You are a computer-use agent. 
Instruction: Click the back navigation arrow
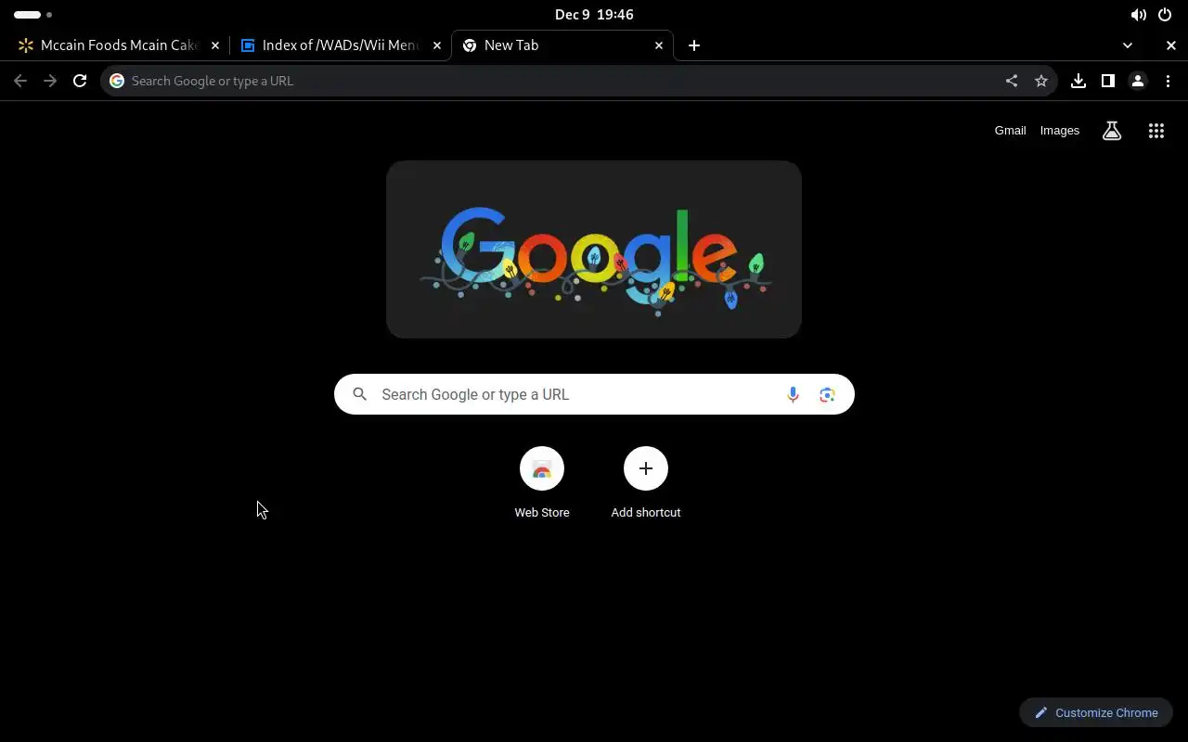pos(20,81)
